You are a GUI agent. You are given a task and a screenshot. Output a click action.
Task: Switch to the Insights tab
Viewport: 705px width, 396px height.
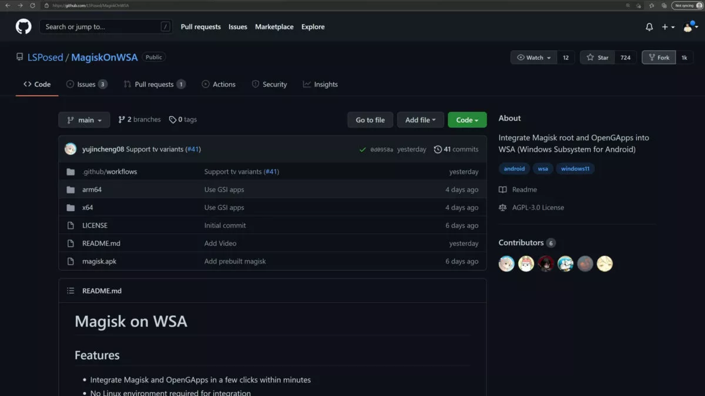point(320,84)
